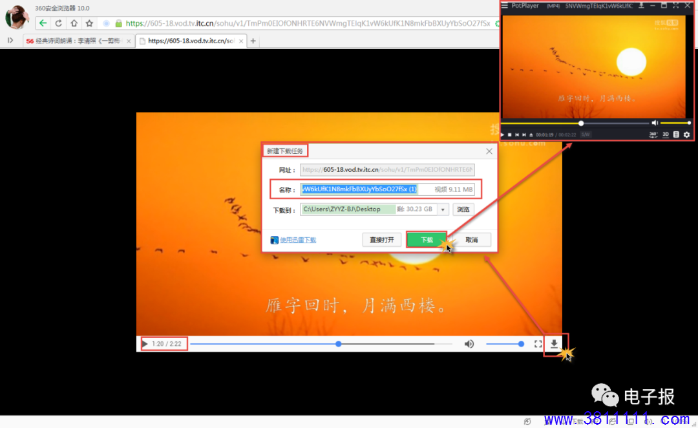Click the 直接打开 button

click(382, 240)
